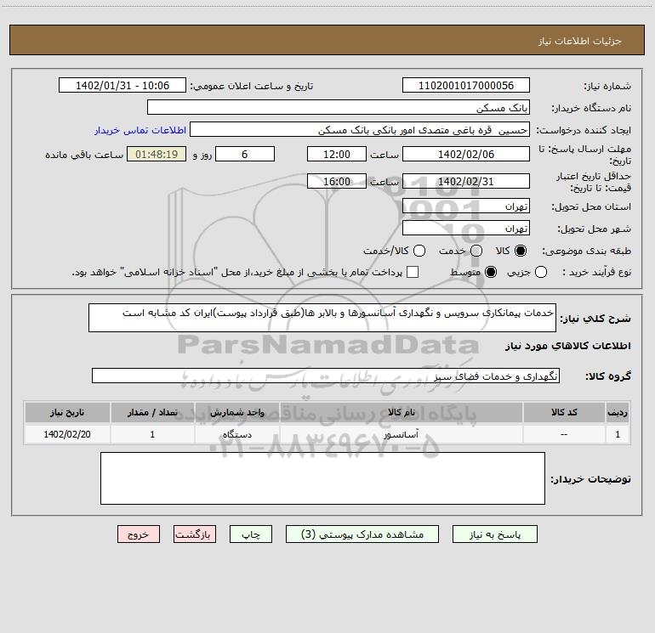Toggle the اسناد خزانه اسلامی payment checkbox

413,272
